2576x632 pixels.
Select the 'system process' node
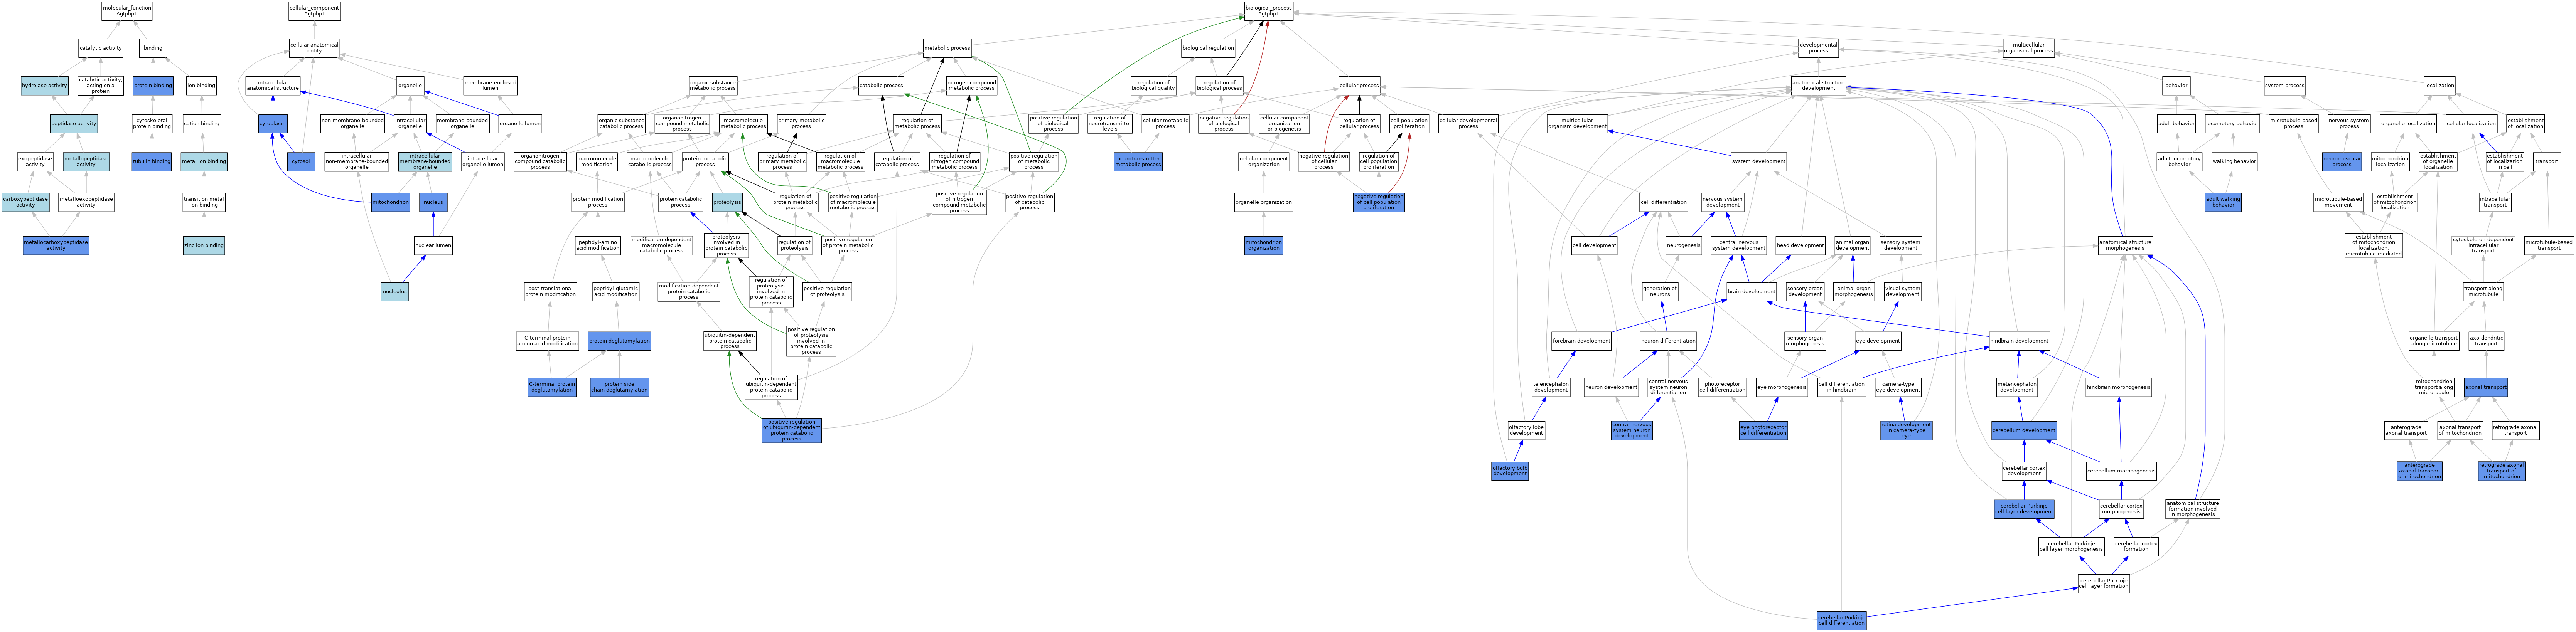(x=2285, y=86)
